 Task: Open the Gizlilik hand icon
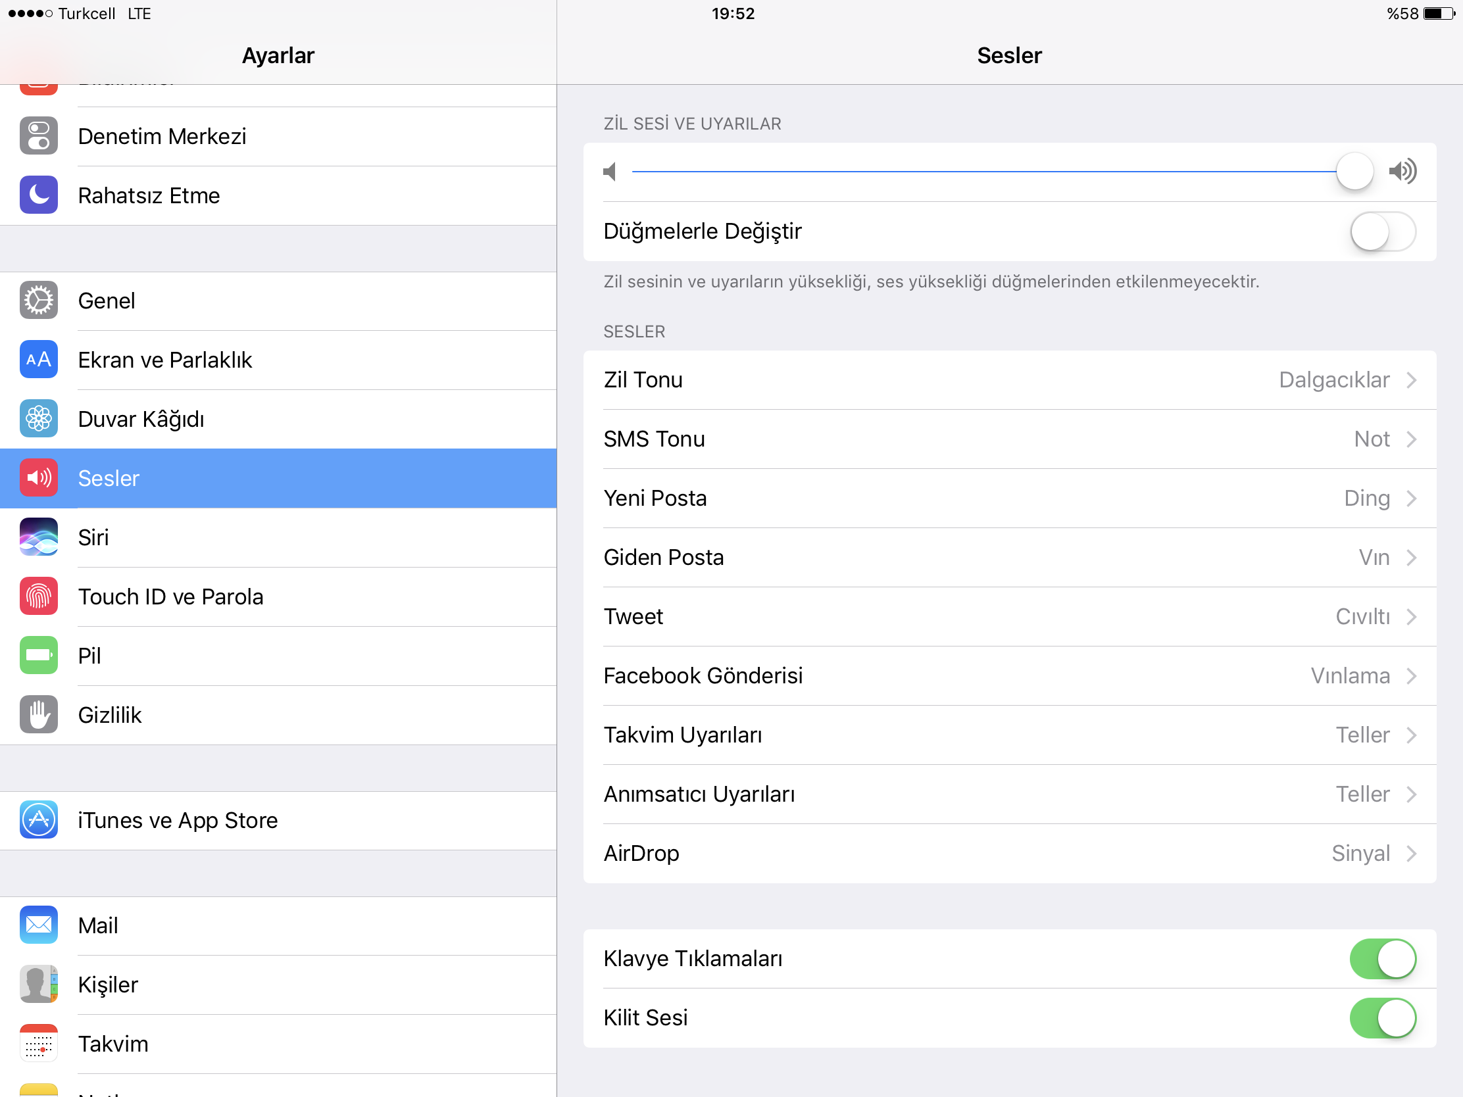(38, 715)
